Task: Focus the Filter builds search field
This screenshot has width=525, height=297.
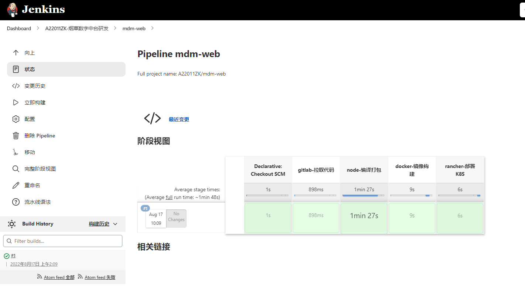Action: [63, 241]
